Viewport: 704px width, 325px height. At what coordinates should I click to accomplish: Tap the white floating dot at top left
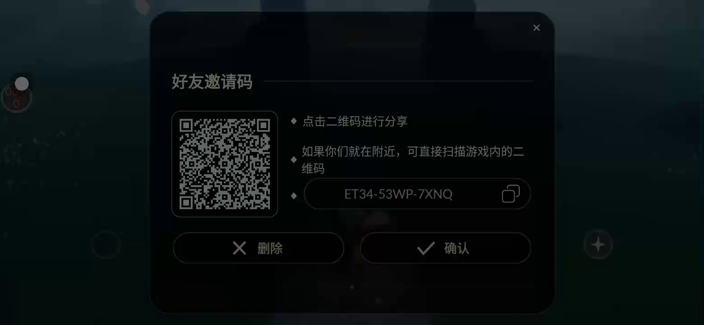(x=22, y=84)
